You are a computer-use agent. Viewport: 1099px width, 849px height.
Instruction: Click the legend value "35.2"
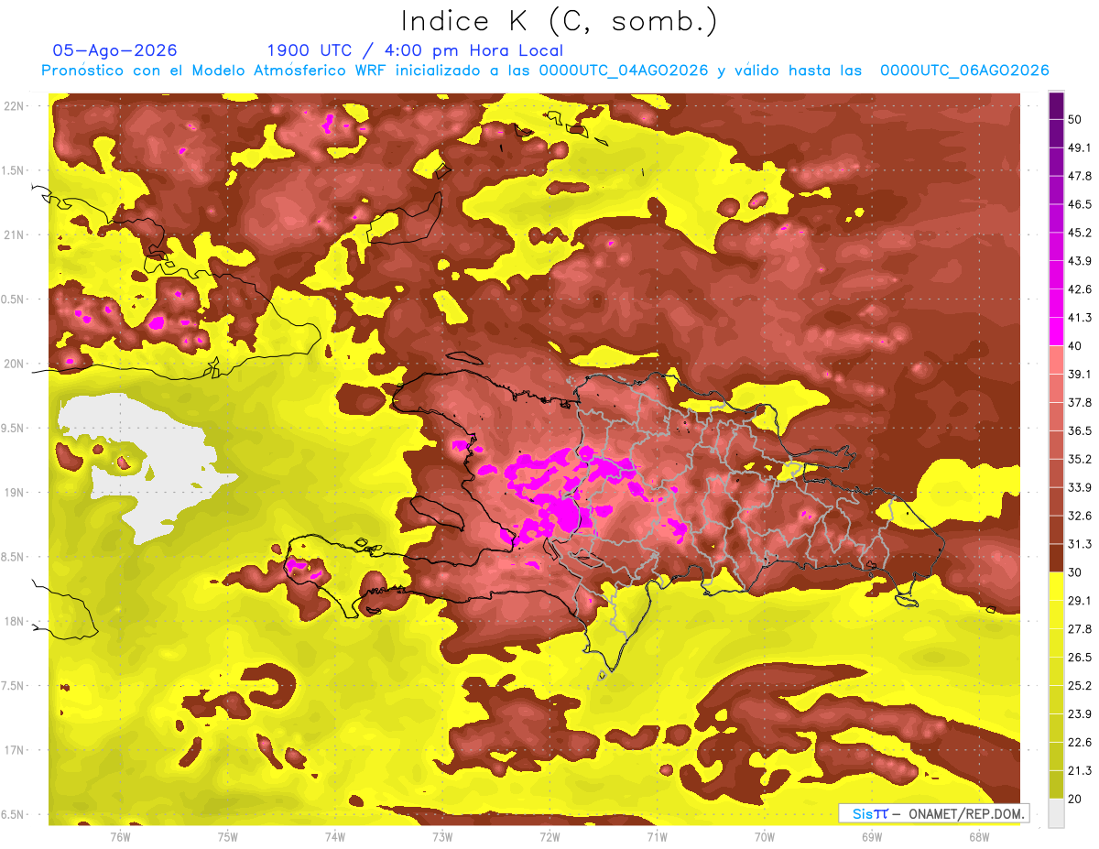point(1079,459)
